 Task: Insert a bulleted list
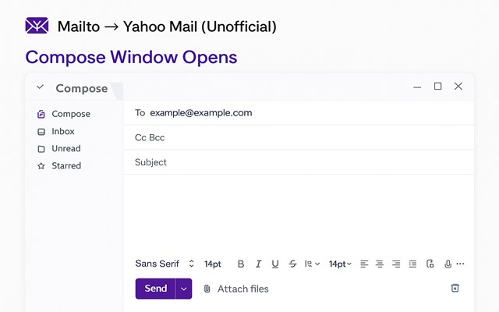(x=413, y=264)
